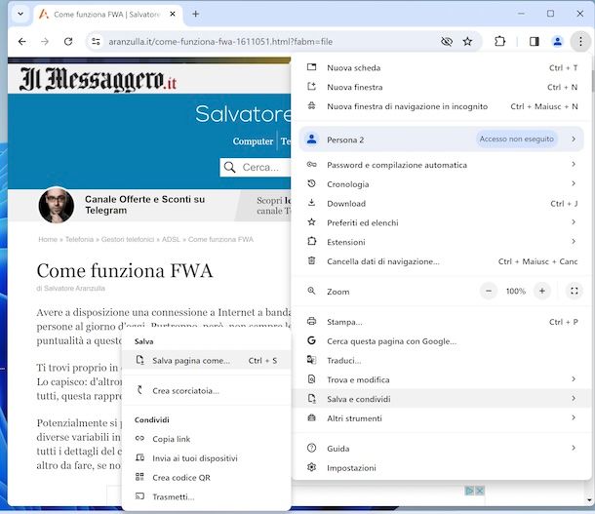This screenshot has width=595, height=514.
Task: Expand Altri strumenti submenu
Action: (x=442, y=418)
